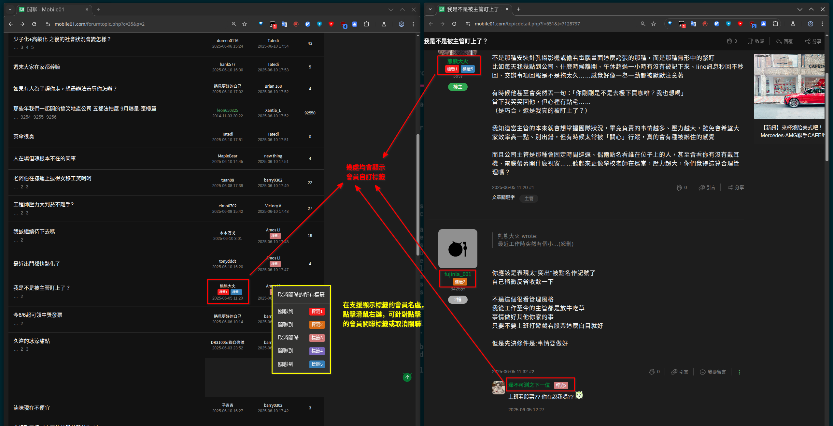
Task: Select 取消關聯的所有標籤 in context menu
Action: pyautogui.click(x=301, y=295)
